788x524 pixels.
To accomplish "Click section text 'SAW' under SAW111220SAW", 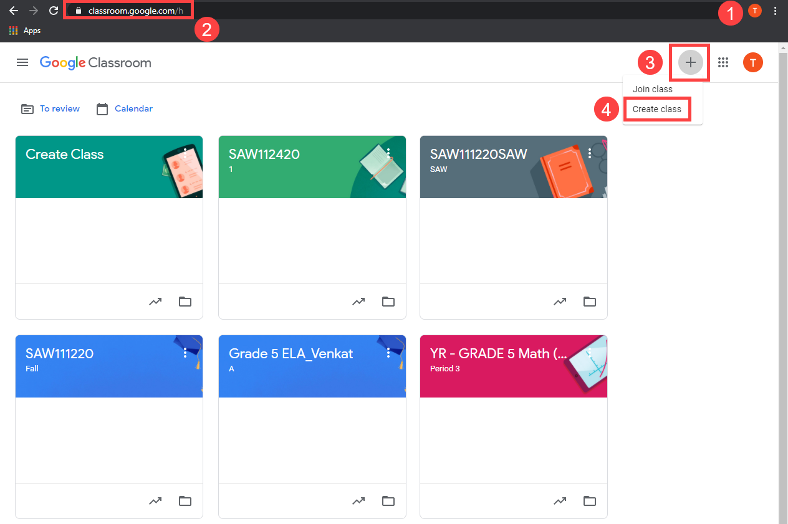I will pyautogui.click(x=438, y=169).
